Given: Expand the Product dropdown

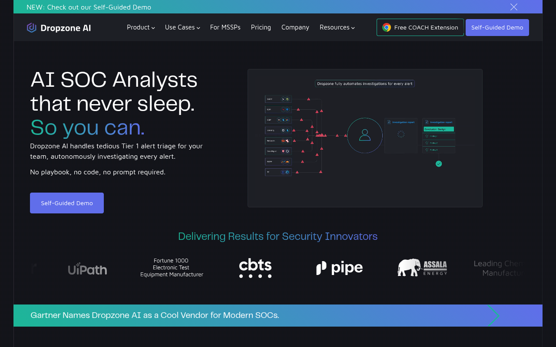Looking at the screenshot, I should point(141,27).
